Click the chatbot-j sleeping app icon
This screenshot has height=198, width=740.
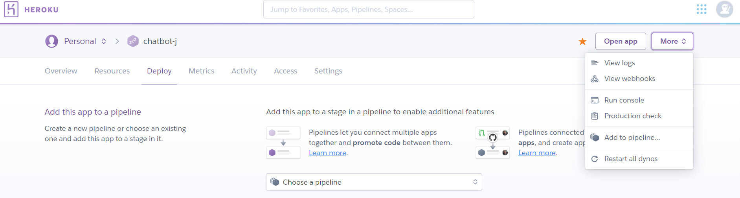[x=133, y=41]
